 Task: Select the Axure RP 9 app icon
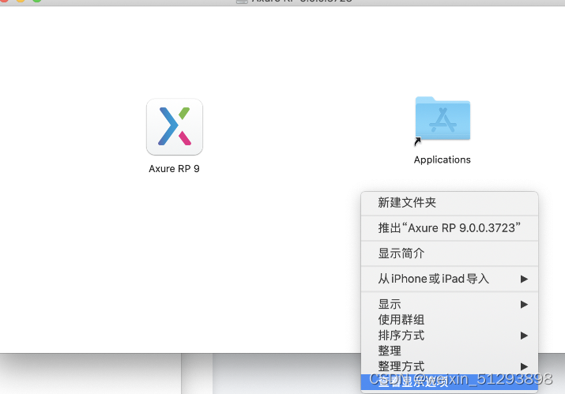tap(175, 127)
